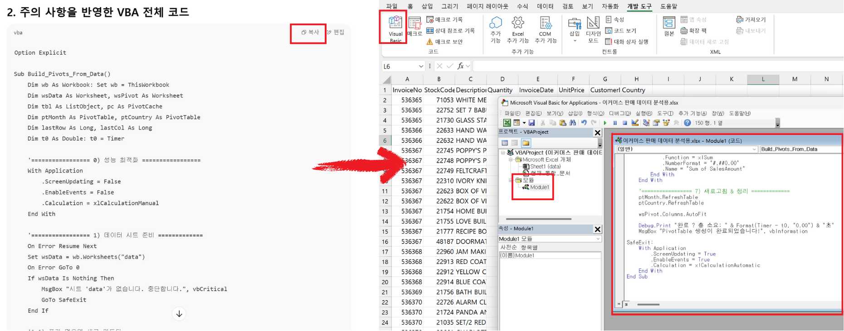Run 대화 상자 실행 in ribbon
This screenshot has height=331, width=844.
(x=627, y=42)
